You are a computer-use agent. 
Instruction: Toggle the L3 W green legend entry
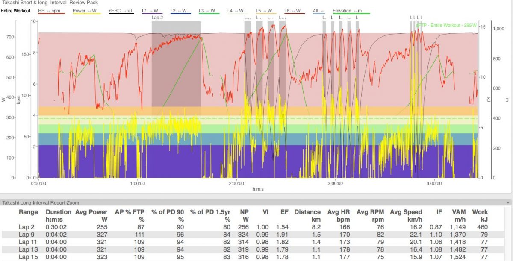[209, 10]
